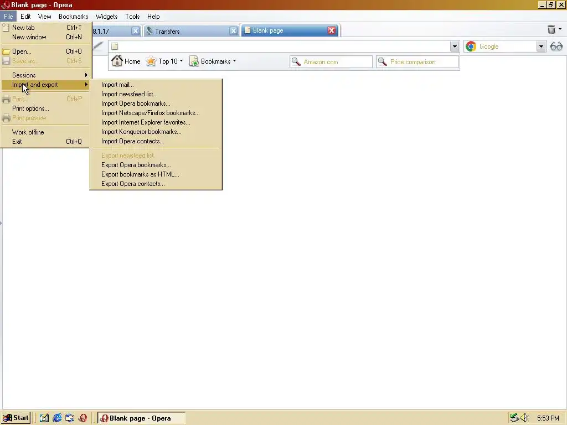The width and height of the screenshot is (567, 425).
Task: Click Internet Explorer quick launch icon
Action: click(x=57, y=418)
